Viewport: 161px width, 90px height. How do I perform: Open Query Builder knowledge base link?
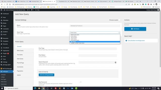[136, 40]
